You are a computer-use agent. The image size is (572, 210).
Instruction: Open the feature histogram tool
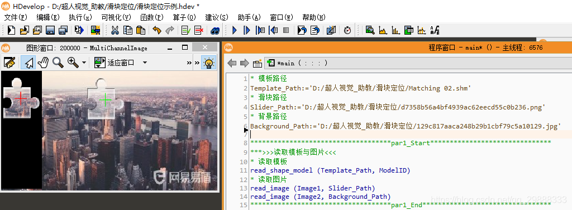click(x=396, y=30)
